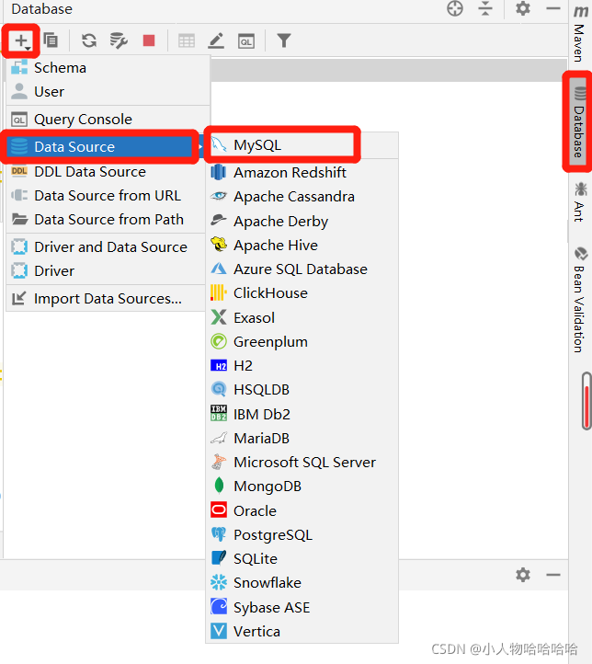Choose Import Data Sources... entry
Image resolution: width=592 pixels, height=664 pixels.
click(106, 299)
